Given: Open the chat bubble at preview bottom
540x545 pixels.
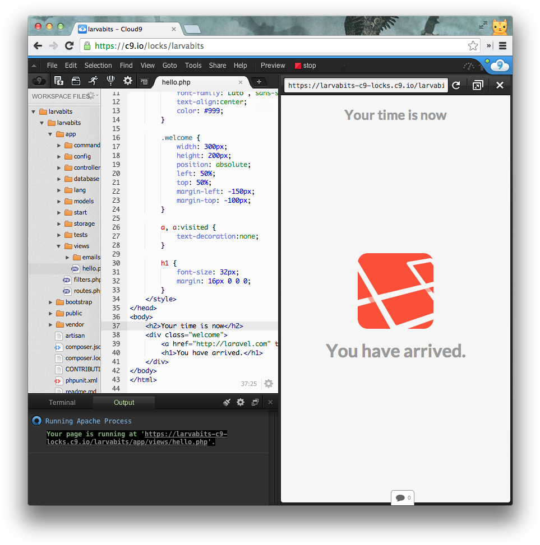Looking at the screenshot, I should pos(403,498).
